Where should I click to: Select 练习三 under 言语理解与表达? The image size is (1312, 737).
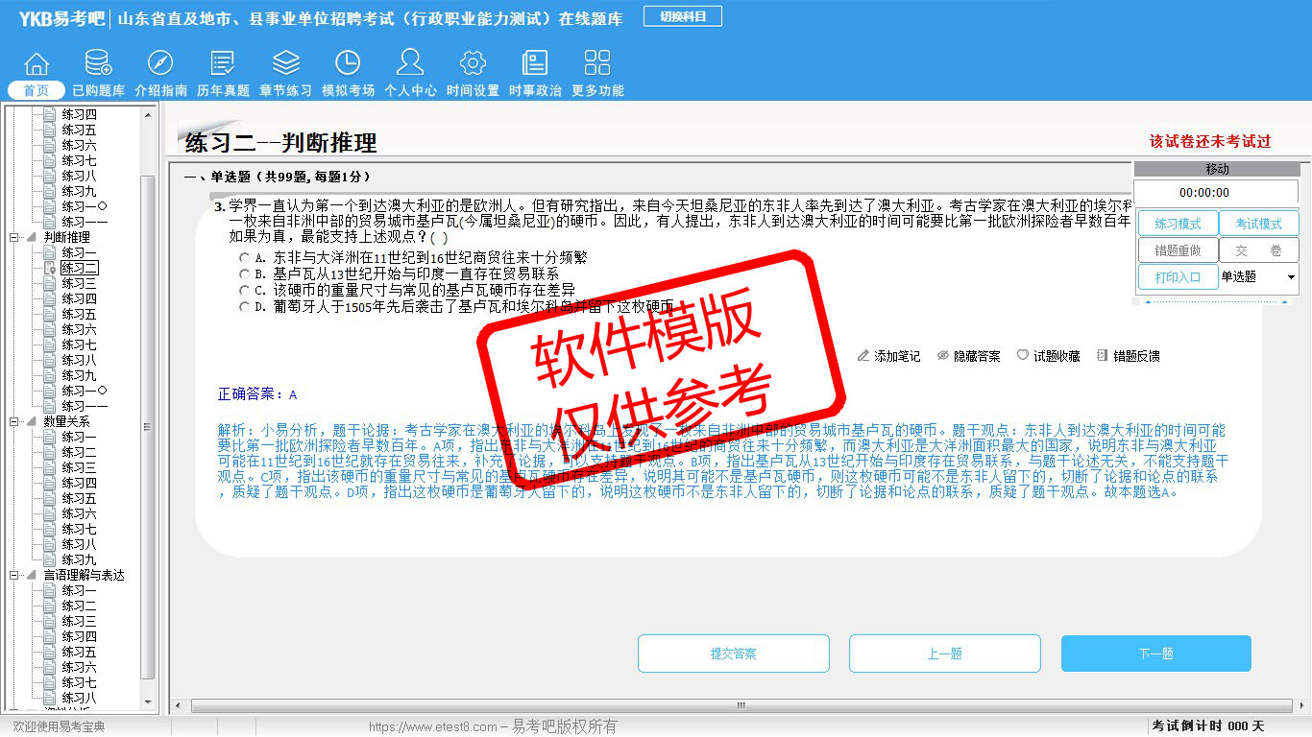click(79, 621)
